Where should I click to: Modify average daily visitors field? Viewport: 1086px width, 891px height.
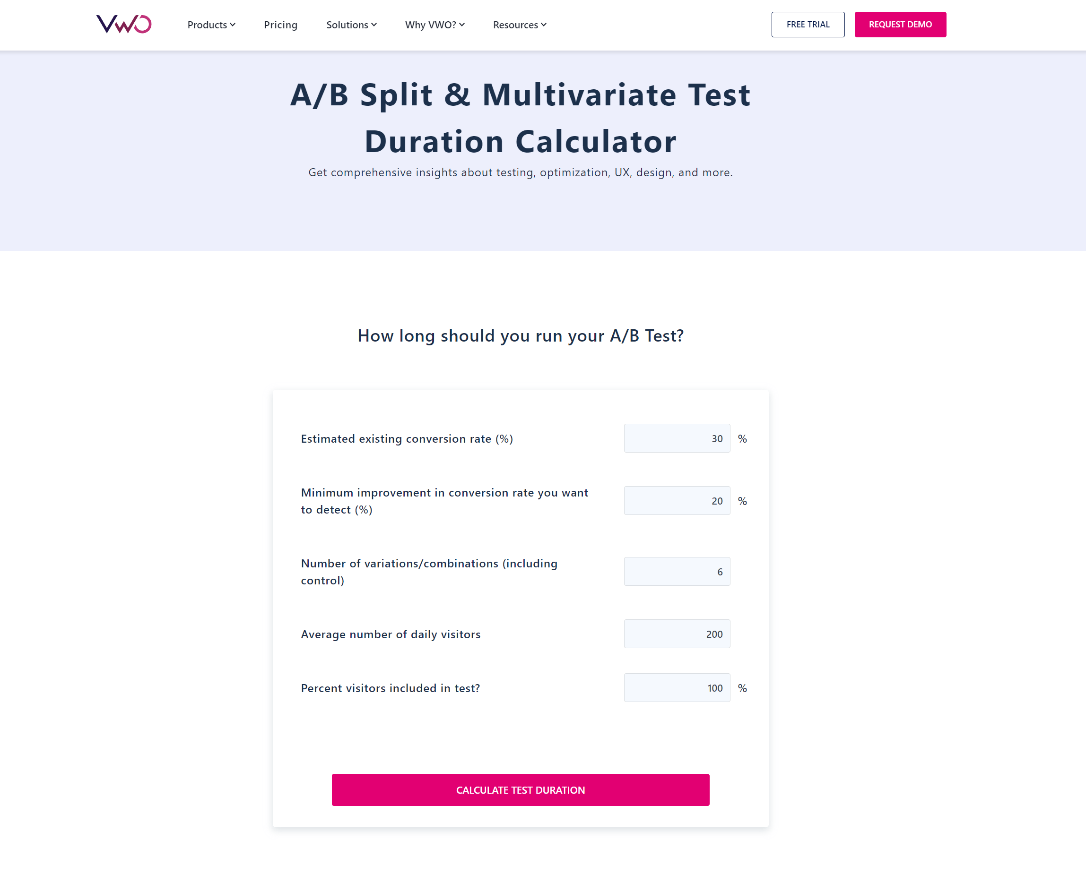(x=678, y=634)
